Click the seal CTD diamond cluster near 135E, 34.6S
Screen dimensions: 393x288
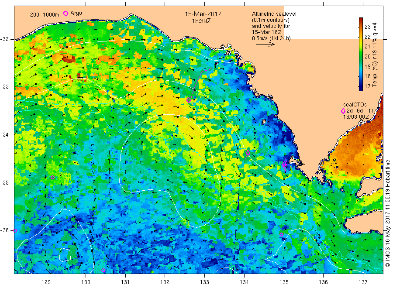(x=284, y=165)
